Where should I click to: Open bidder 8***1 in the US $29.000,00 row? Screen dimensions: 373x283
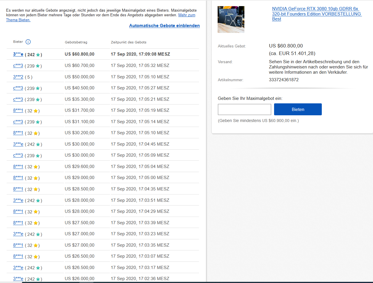pos(18,178)
